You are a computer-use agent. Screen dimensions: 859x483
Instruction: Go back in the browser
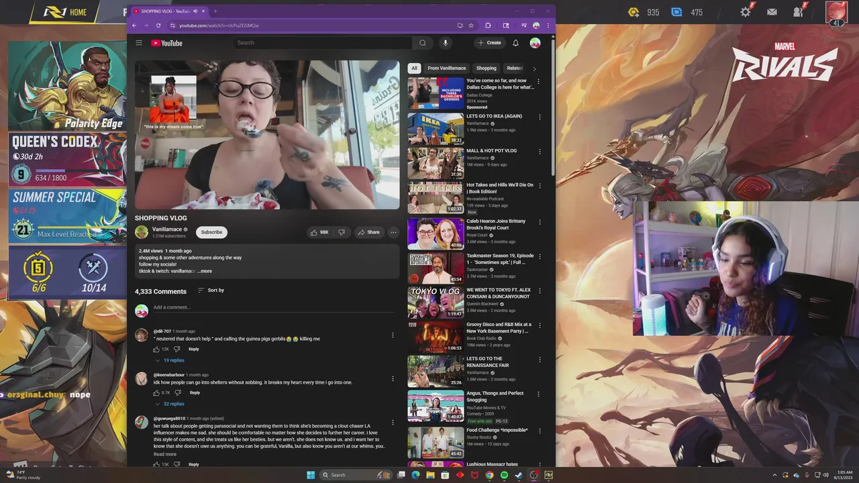(134, 25)
